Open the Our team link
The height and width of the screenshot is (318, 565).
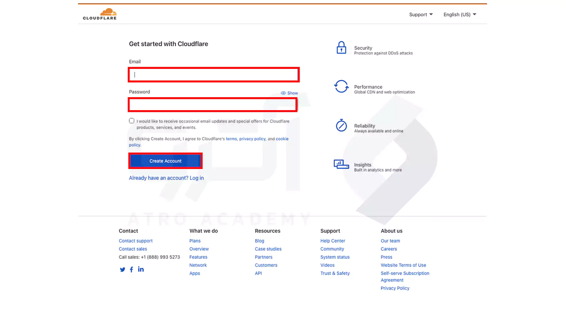[x=390, y=241]
